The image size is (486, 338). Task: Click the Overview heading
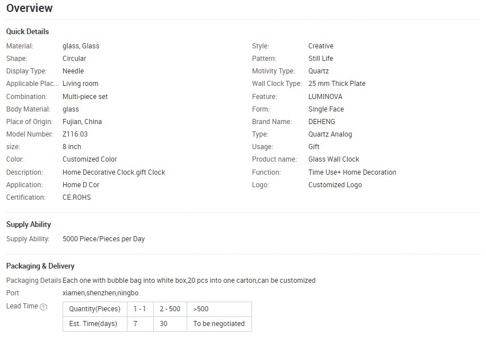(30, 8)
